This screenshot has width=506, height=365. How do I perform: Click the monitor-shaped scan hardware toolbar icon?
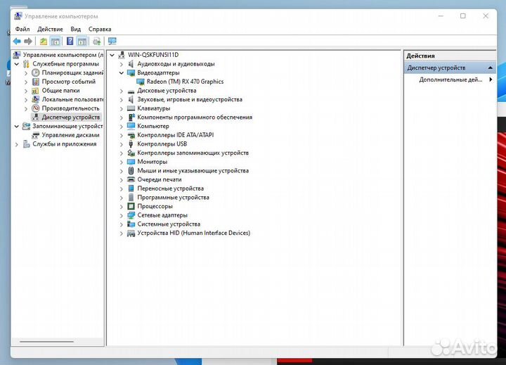(x=112, y=41)
